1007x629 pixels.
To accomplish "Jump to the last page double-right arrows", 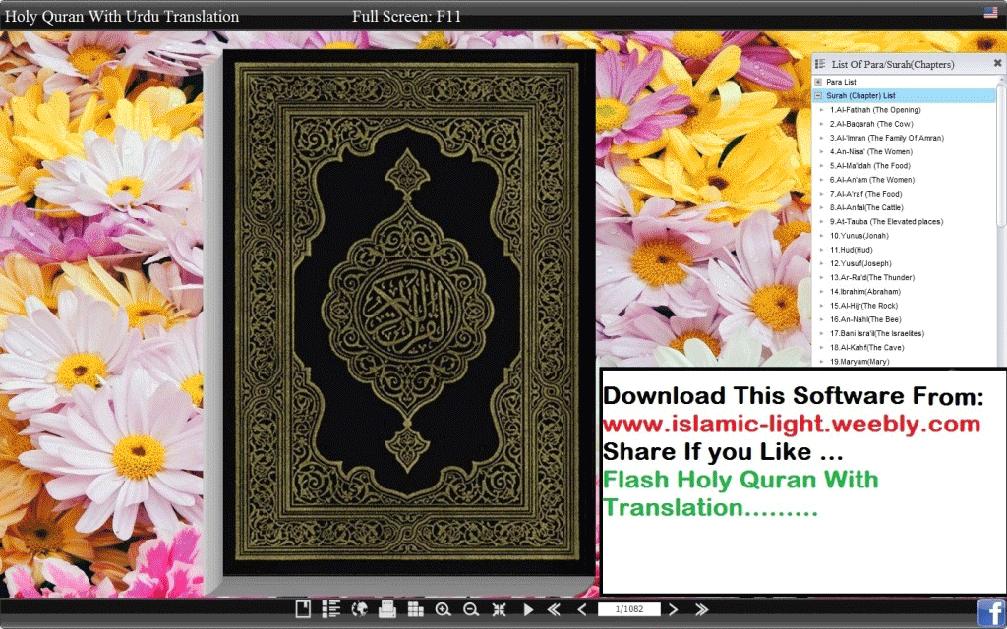I will (x=701, y=609).
